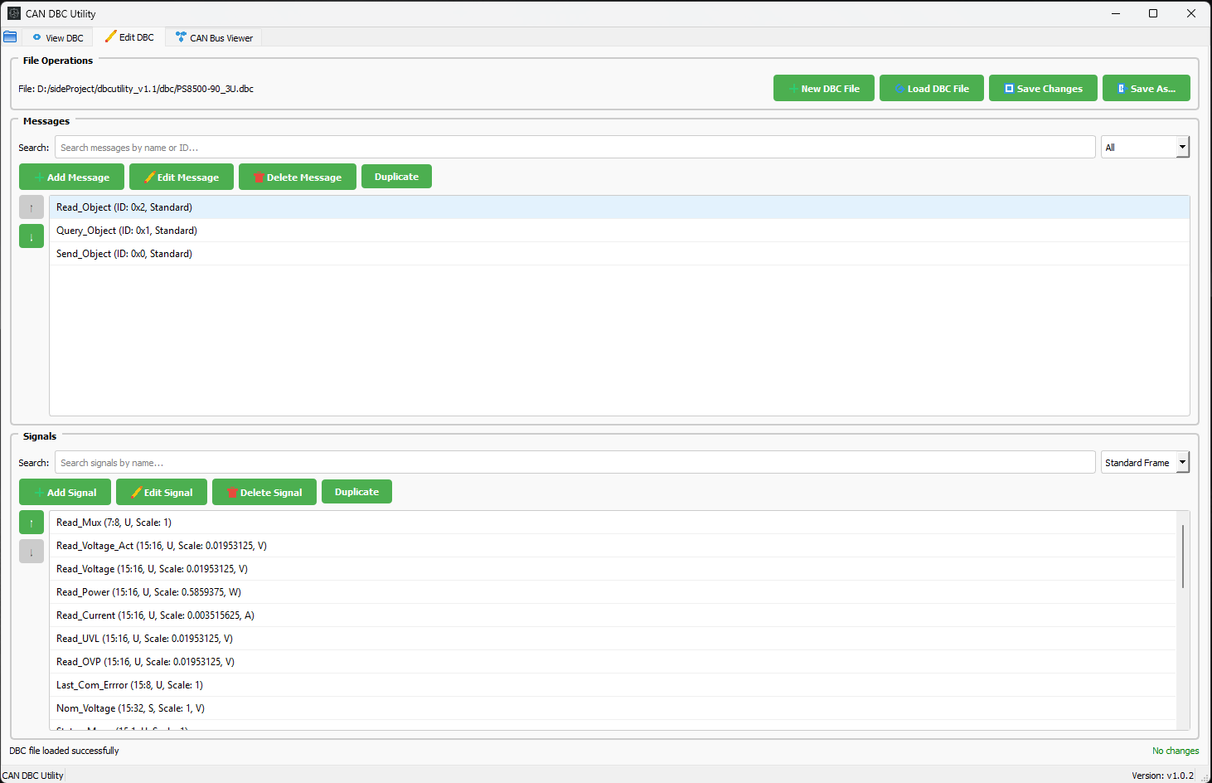This screenshot has width=1212, height=783.
Task: Switch to the View DBC tab
Action: point(57,36)
